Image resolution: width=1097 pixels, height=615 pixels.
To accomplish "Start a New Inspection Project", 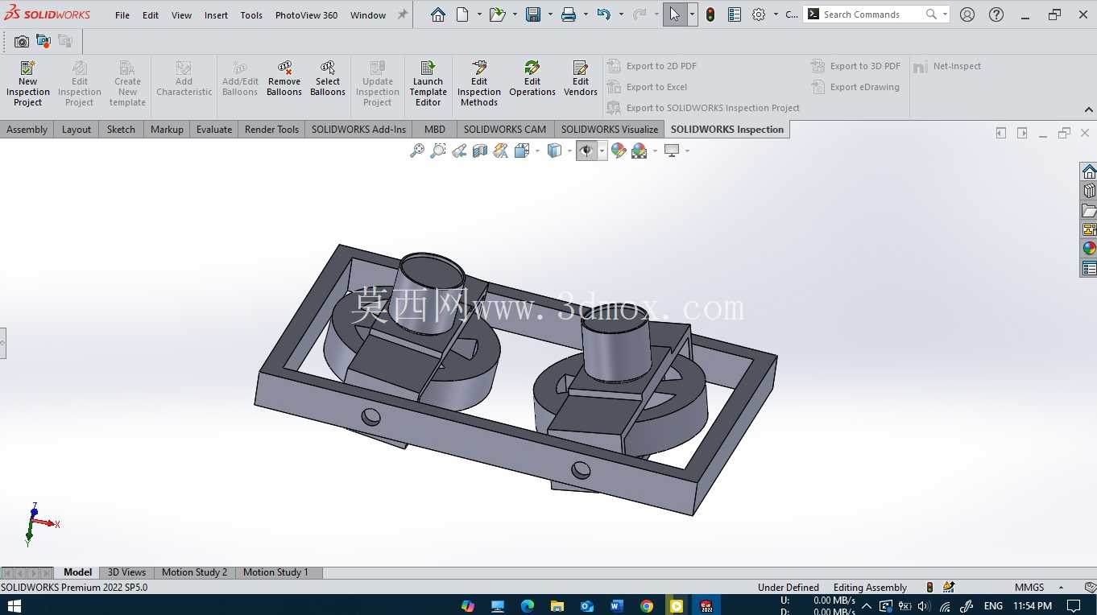I will coord(27,83).
